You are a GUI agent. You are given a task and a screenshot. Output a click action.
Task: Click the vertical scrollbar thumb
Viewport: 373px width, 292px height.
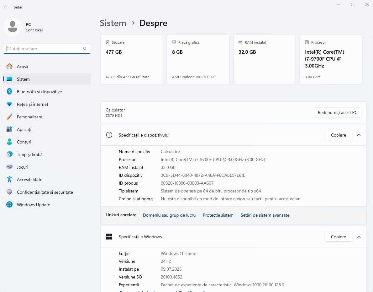point(372,105)
